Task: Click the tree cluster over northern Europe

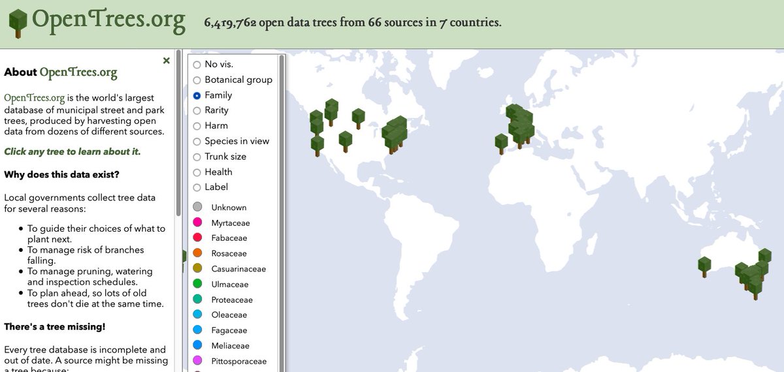Action: pos(520,125)
